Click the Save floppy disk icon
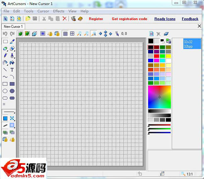 tap(35, 19)
